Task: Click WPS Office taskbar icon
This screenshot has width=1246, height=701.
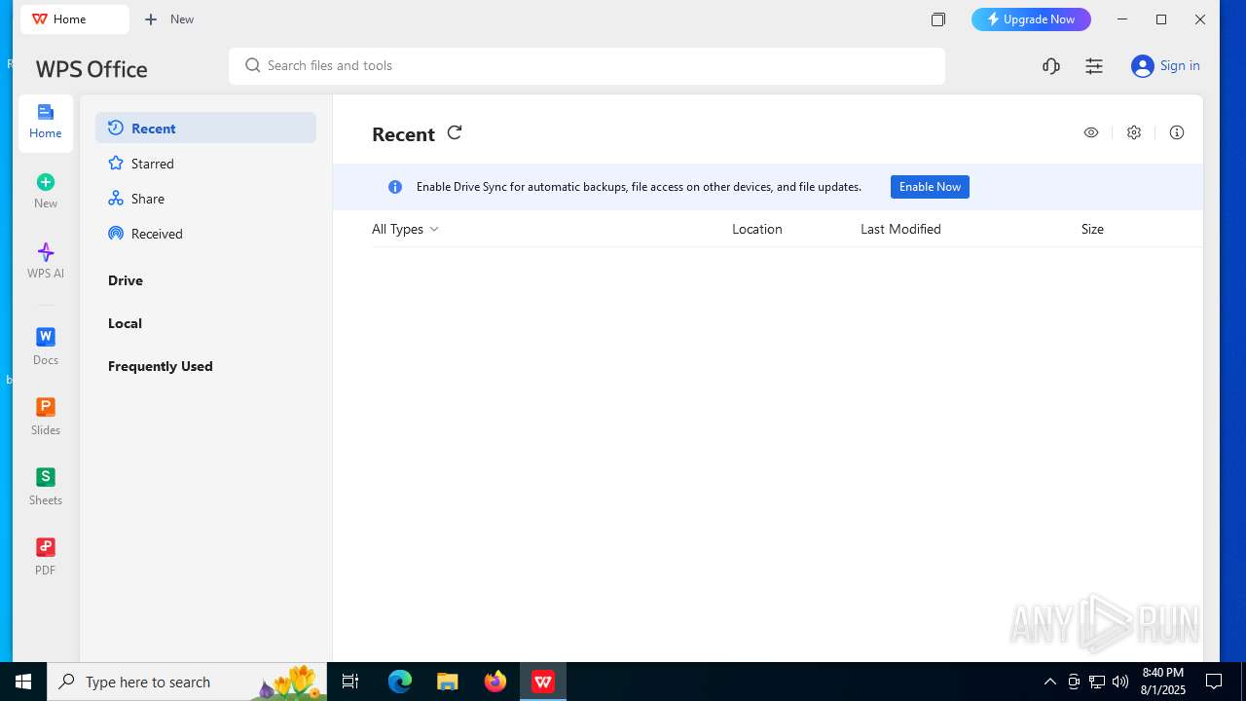Action: (543, 682)
